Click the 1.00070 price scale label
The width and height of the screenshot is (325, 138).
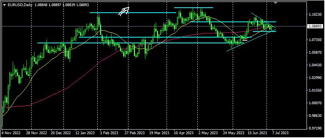pyautogui.click(x=315, y=103)
